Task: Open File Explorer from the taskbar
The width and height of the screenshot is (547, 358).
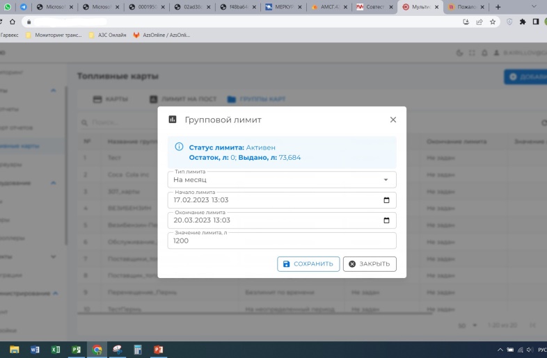Action: click(15, 350)
